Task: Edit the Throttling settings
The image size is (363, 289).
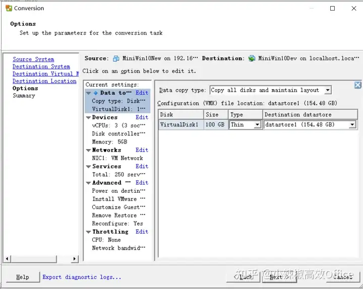Action: (142, 232)
